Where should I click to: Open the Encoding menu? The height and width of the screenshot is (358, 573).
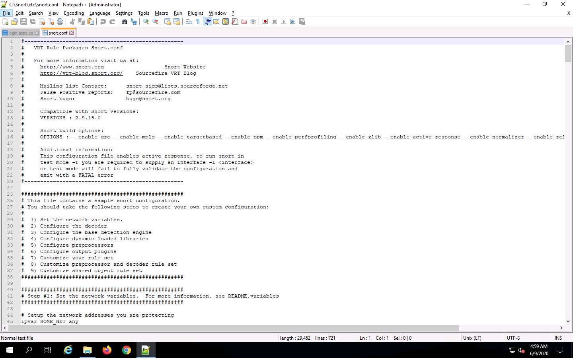pyautogui.click(x=74, y=13)
